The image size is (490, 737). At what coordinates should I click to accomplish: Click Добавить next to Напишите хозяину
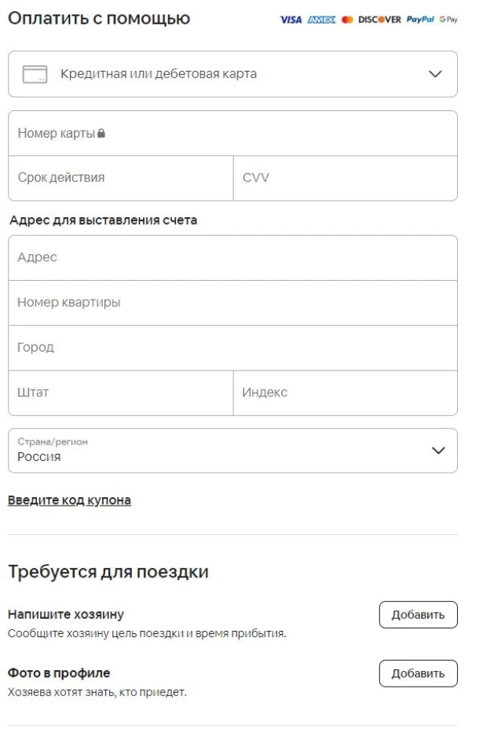click(419, 615)
